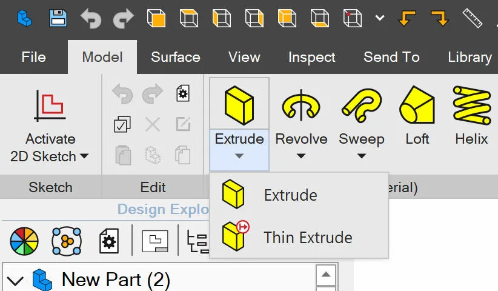Switch to the Inspect tab
This screenshot has height=291, width=498.
point(312,58)
